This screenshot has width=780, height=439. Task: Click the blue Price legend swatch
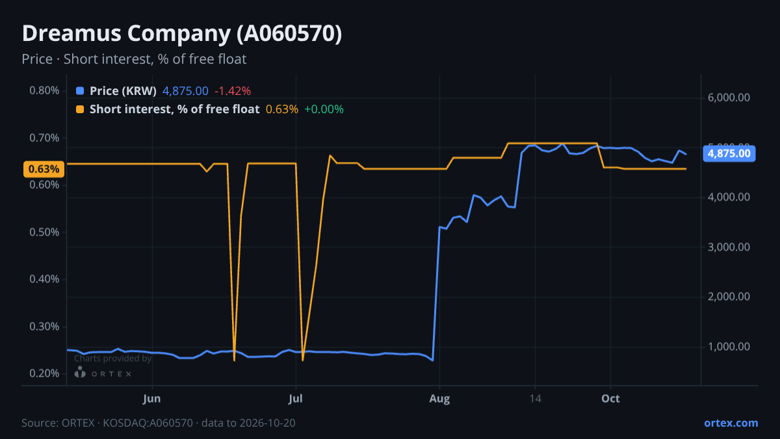[80, 90]
